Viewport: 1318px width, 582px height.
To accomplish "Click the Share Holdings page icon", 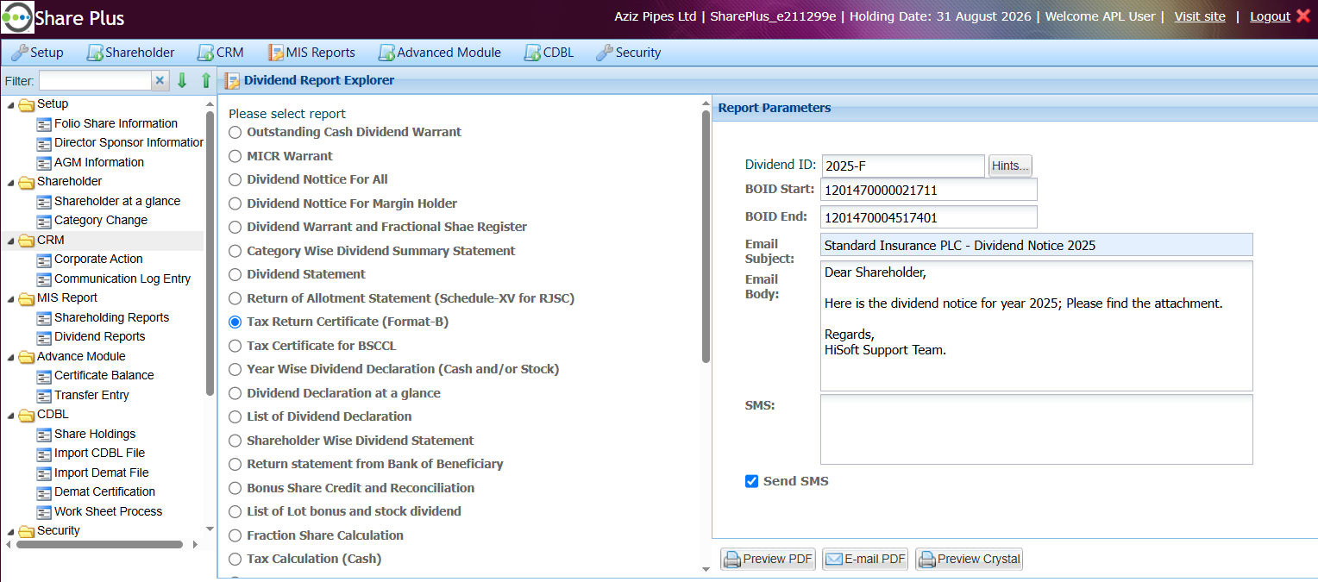I will 44,435.
